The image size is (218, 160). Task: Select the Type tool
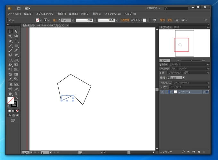point(16,41)
